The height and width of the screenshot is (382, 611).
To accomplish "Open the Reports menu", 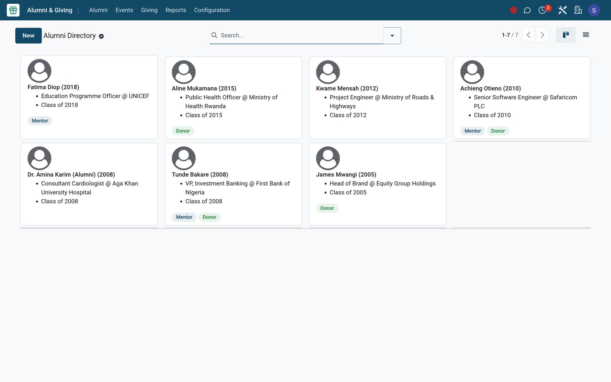I will pyautogui.click(x=176, y=10).
